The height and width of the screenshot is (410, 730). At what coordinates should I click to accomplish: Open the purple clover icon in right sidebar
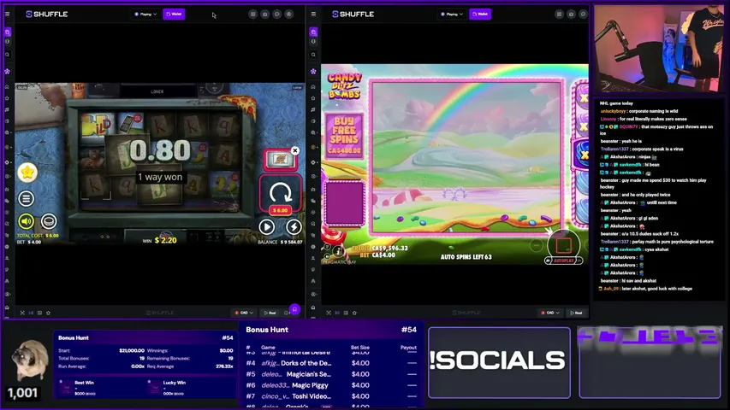tap(313, 72)
